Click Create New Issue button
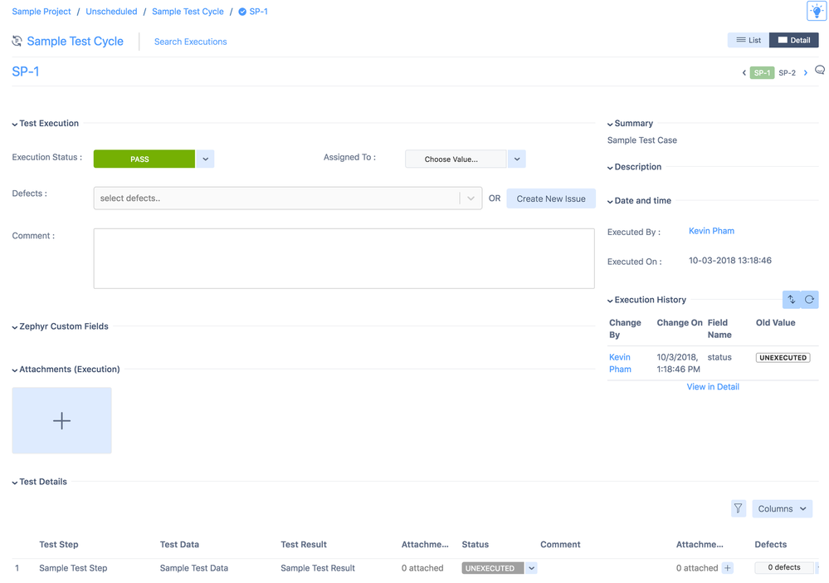 551,198
